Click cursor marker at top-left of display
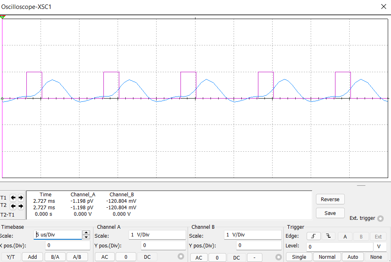 pos(3,17)
